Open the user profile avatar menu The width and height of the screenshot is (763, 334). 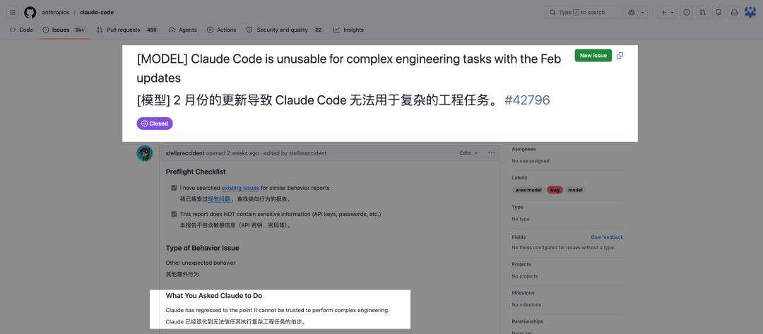[750, 12]
